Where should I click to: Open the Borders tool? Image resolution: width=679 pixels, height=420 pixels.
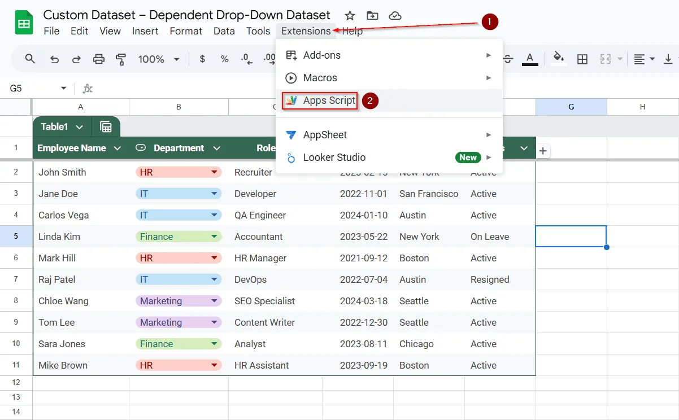pos(582,59)
